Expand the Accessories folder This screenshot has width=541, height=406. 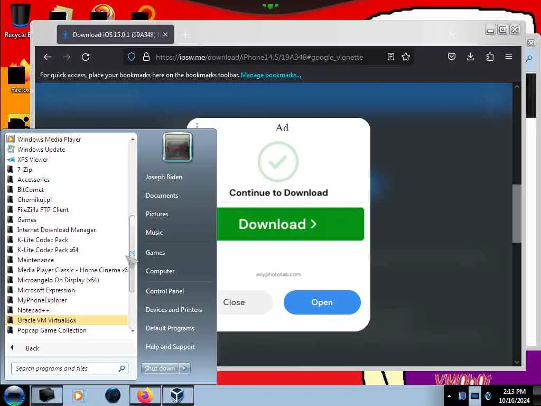pos(33,180)
